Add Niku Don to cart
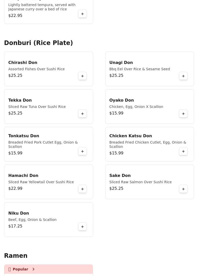 82,226
